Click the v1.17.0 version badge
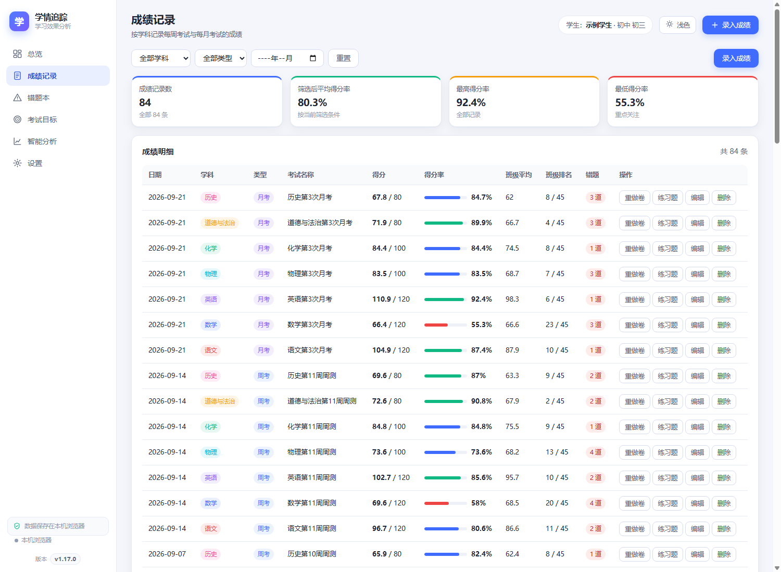781x572 pixels. (65, 559)
